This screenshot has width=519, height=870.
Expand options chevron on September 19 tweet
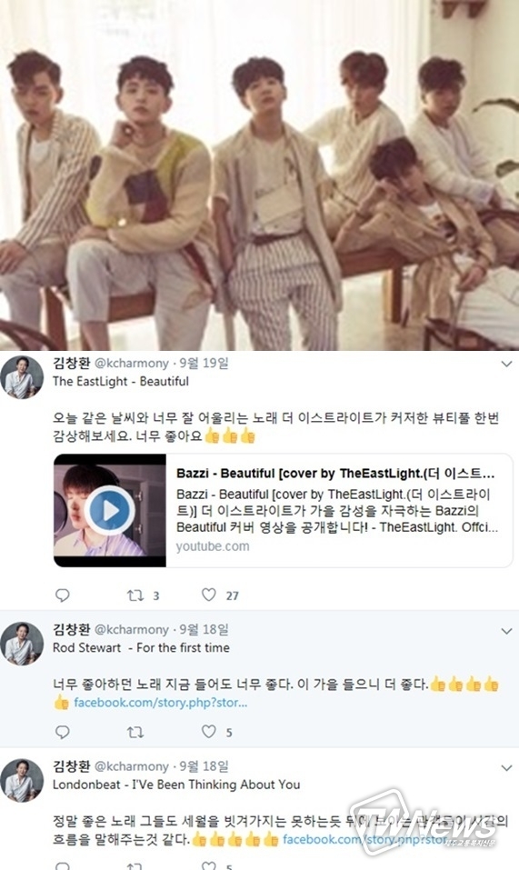coord(506,364)
